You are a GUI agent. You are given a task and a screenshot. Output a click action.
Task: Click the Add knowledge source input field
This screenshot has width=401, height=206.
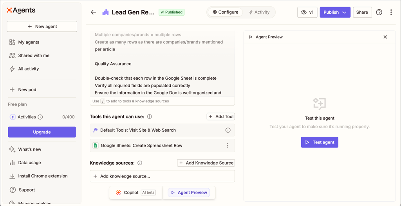(162, 176)
